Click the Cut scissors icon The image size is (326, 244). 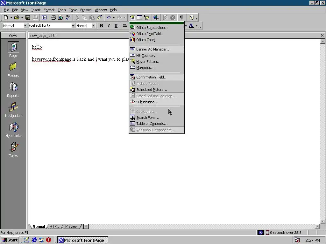pyautogui.click(x=77, y=18)
